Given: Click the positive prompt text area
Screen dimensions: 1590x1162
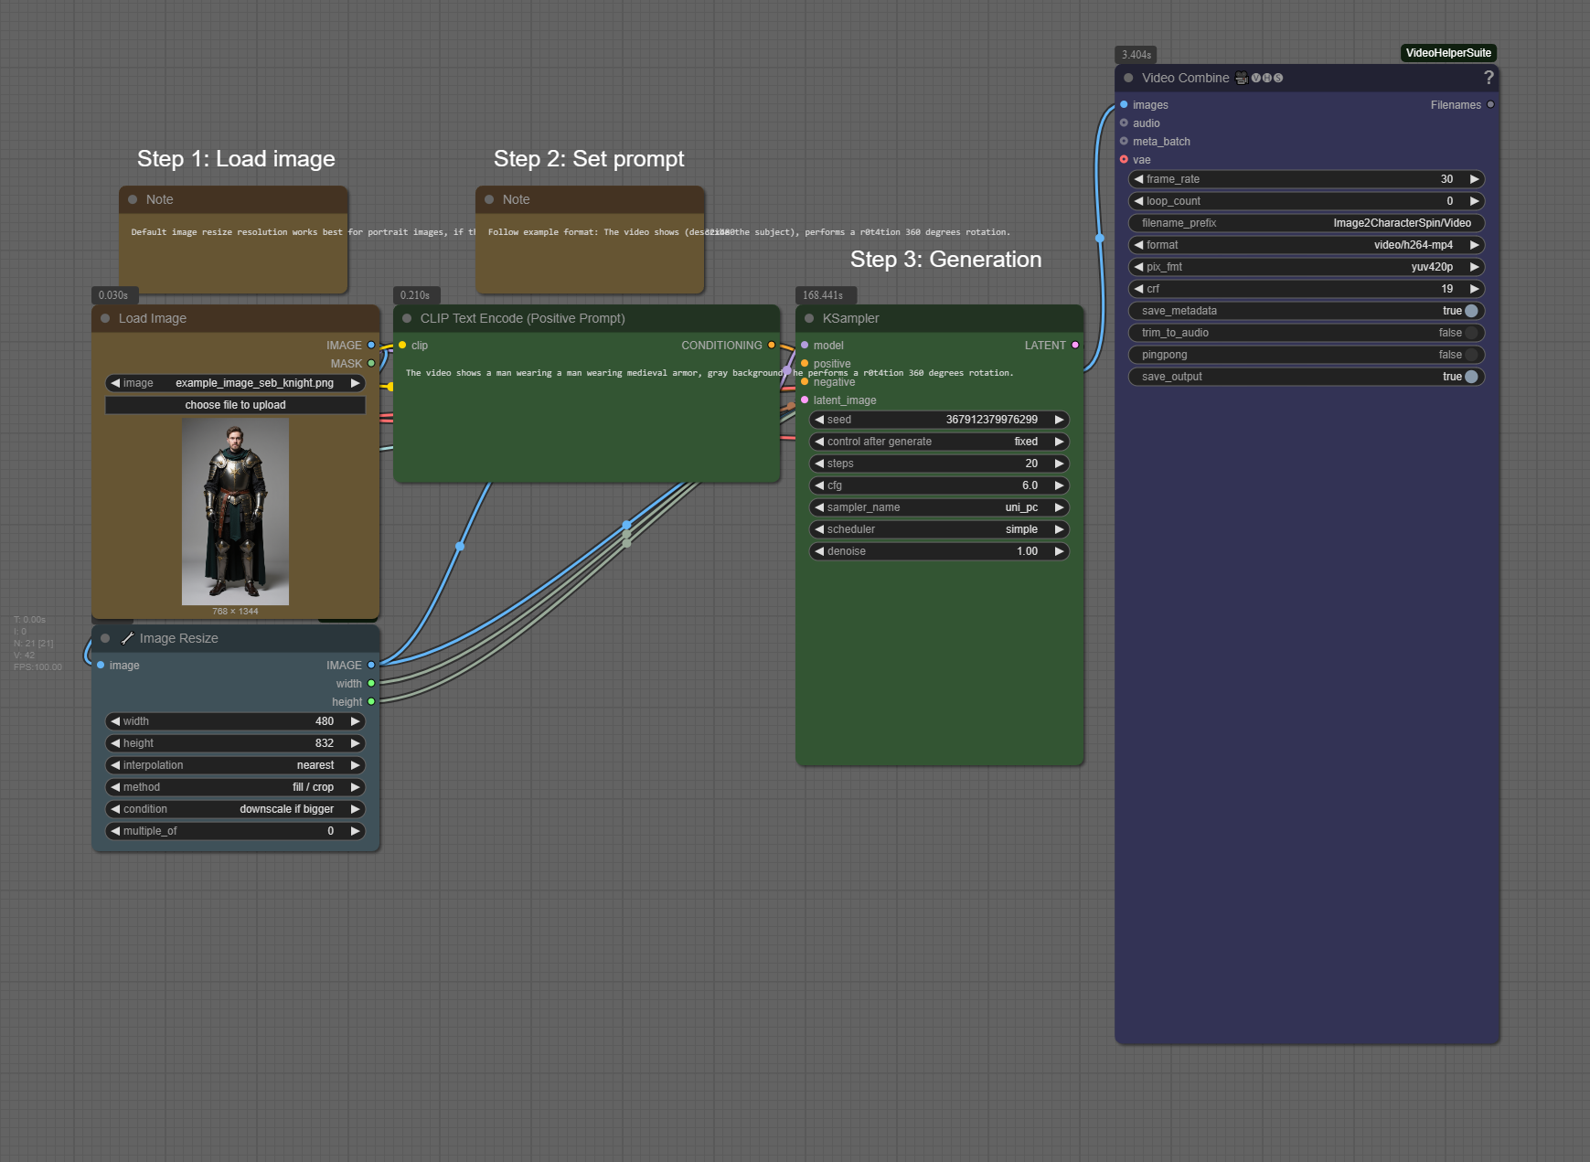Looking at the screenshot, I should coord(585,421).
